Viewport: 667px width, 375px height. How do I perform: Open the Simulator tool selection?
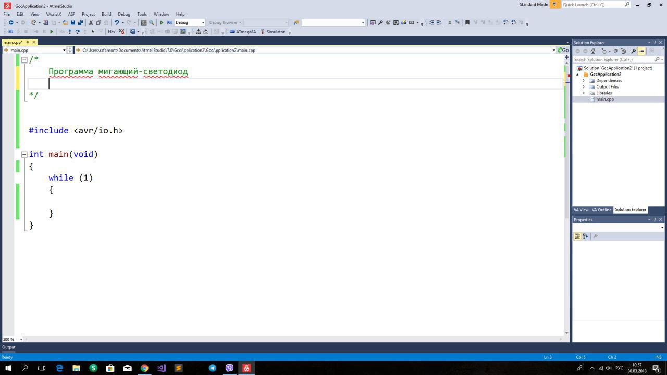click(273, 32)
